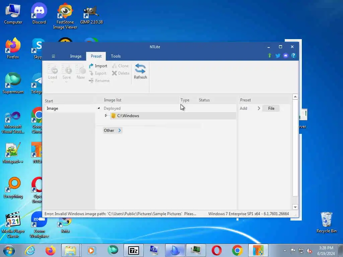343x257 pixels.
Task: Expand the Other section chevron
Action: [x=120, y=131]
